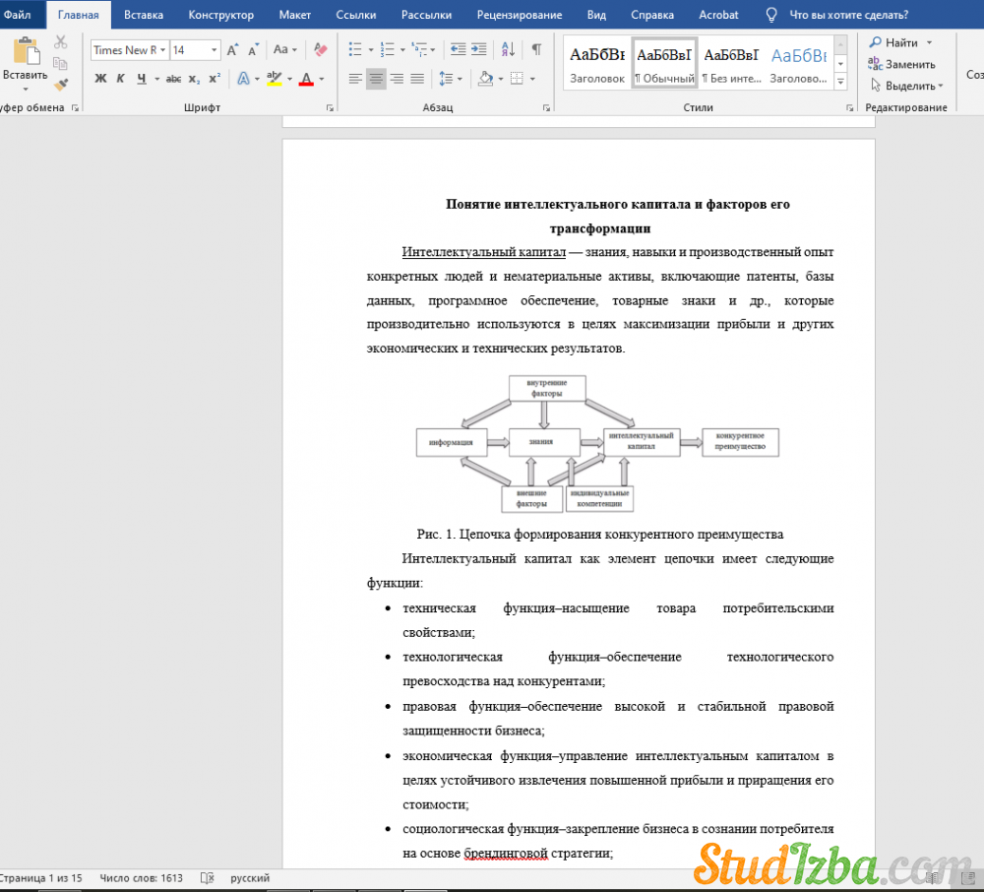Justify the text alignment

[417, 79]
